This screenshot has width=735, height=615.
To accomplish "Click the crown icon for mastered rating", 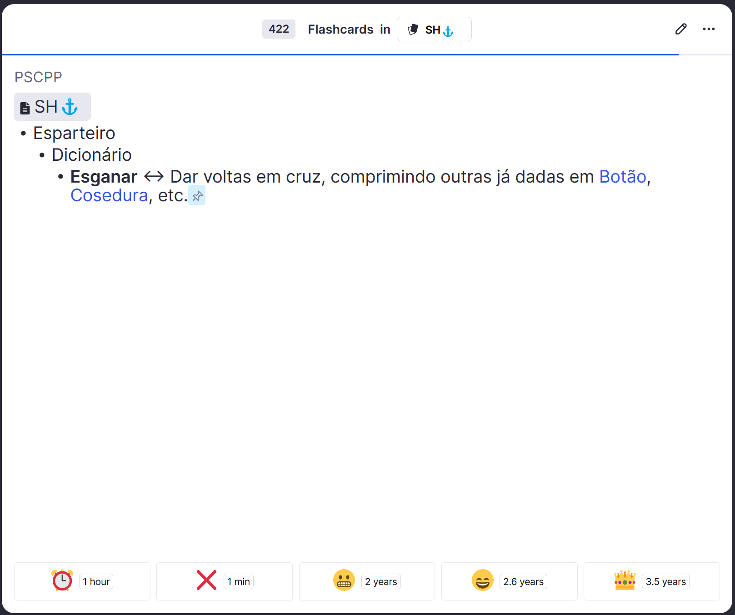I will [x=625, y=580].
